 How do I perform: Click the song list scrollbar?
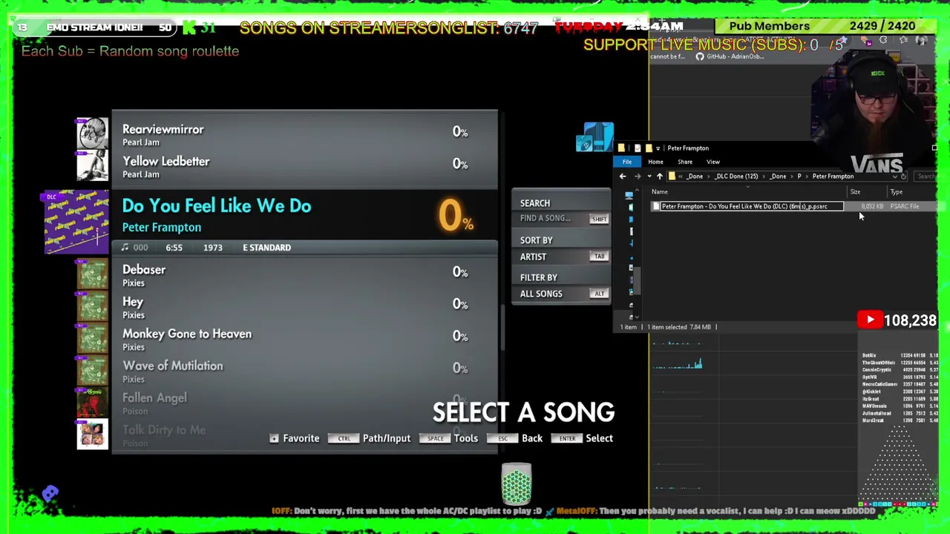503,326
